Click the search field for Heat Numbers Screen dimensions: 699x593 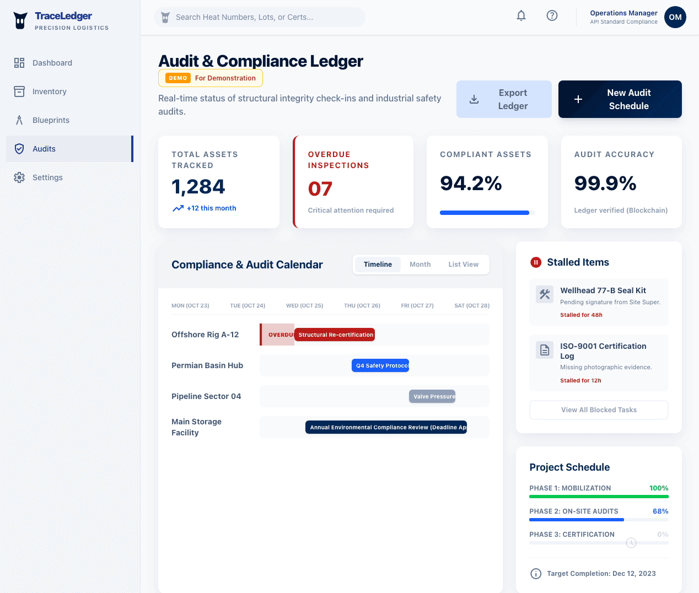[x=260, y=17]
